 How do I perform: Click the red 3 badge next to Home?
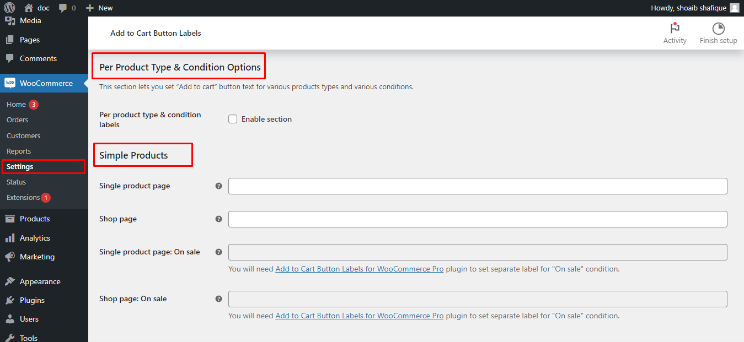34,105
